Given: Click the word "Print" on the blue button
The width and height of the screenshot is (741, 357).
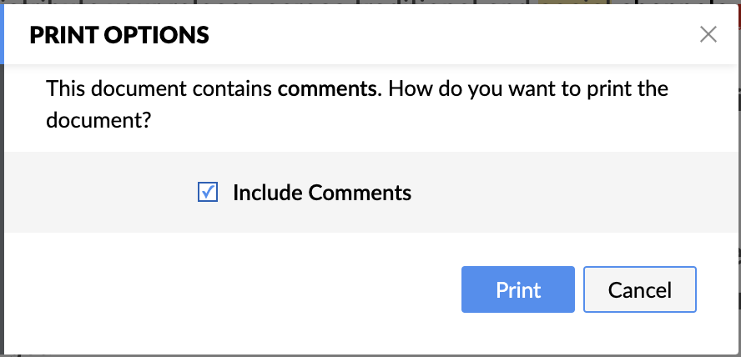Looking at the screenshot, I should 518,289.
